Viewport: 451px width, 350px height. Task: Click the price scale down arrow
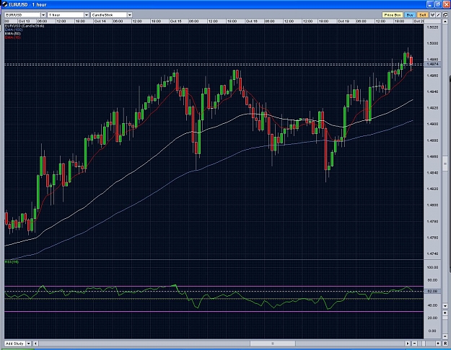click(x=445, y=306)
